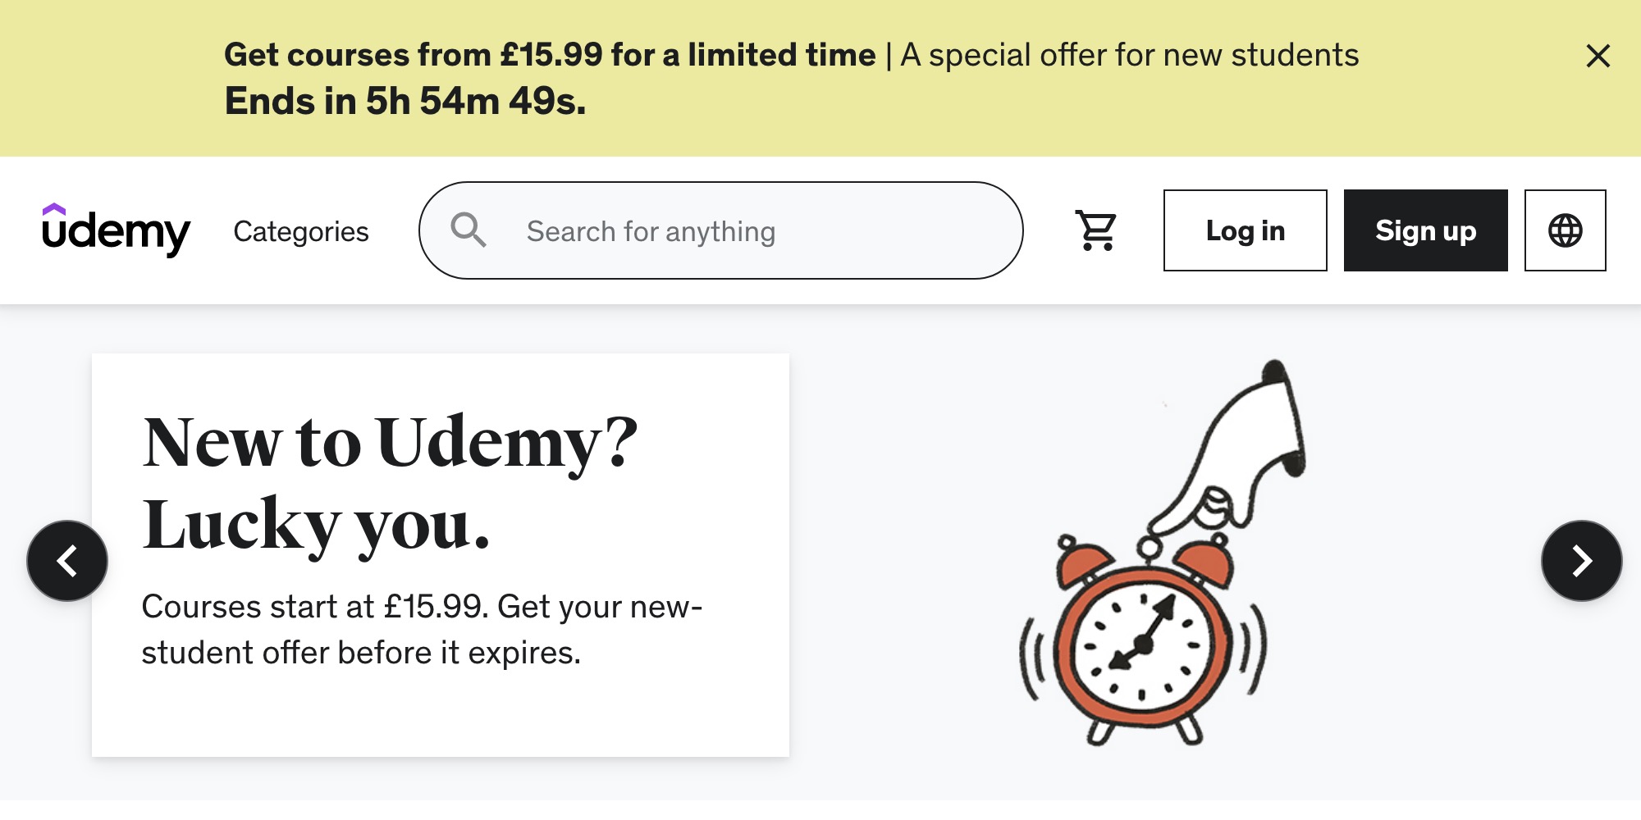Click the Udemy logo
The image size is (1641, 820).
[115, 231]
